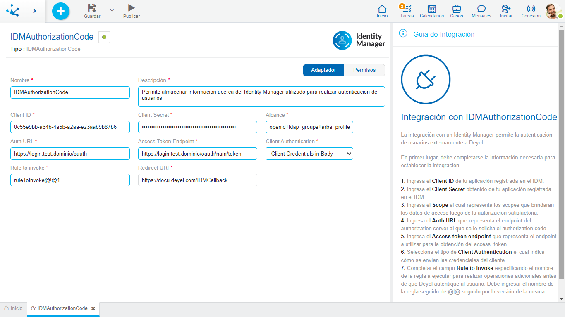Click the Descripción text area

pyautogui.click(x=261, y=97)
